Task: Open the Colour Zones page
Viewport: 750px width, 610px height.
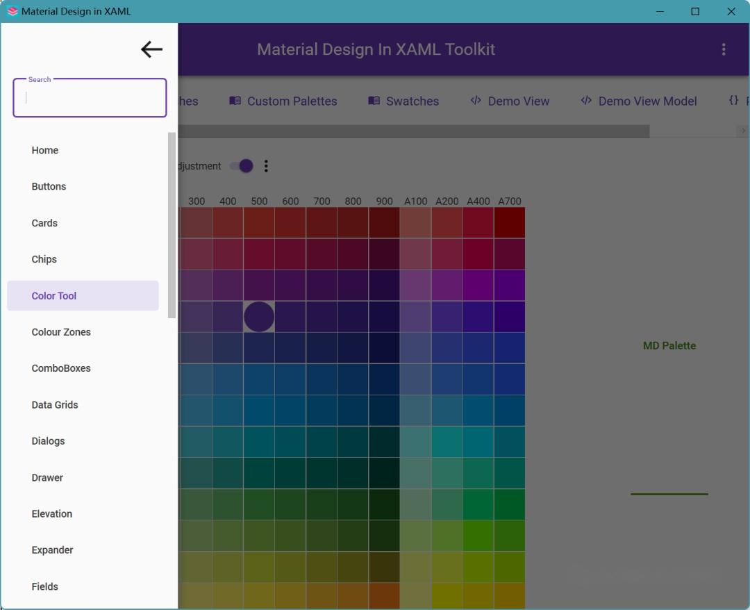Action: pos(83,332)
